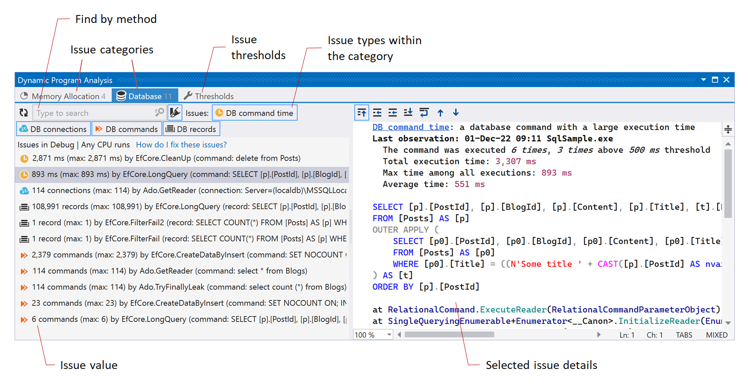Screen dimensions: 749x384
Task: Click the word wrap toolbar icon
Action: coord(424,113)
